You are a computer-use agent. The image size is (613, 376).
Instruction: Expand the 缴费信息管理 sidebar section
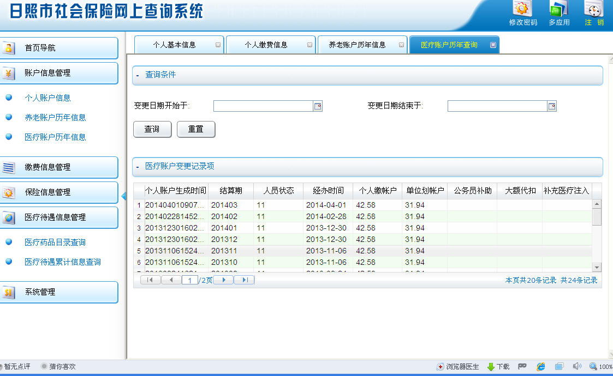coord(59,167)
